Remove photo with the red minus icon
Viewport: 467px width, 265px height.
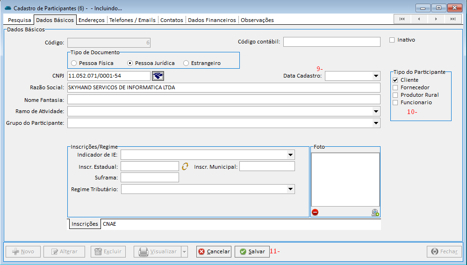[x=315, y=212]
